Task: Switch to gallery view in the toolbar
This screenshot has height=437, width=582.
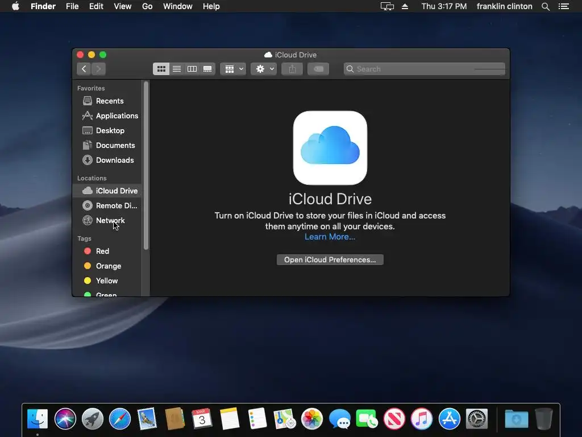Action: pyautogui.click(x=207, y=69)
